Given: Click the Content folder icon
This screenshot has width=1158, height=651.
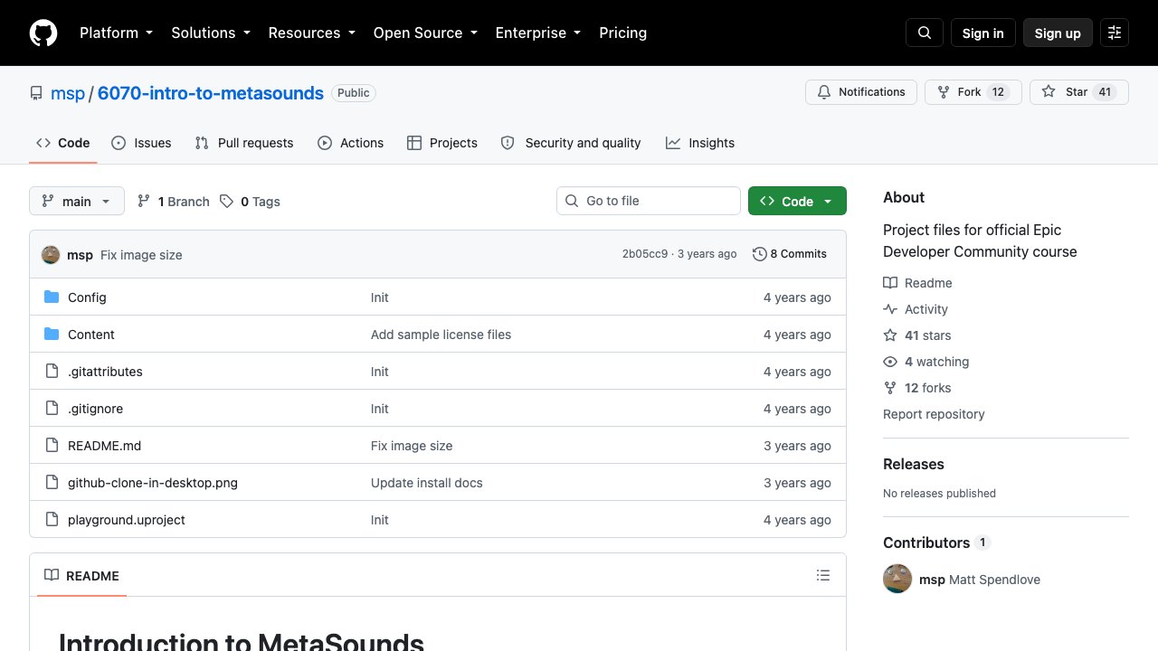Looking at the screenshot, I should (x=52, y=335).
